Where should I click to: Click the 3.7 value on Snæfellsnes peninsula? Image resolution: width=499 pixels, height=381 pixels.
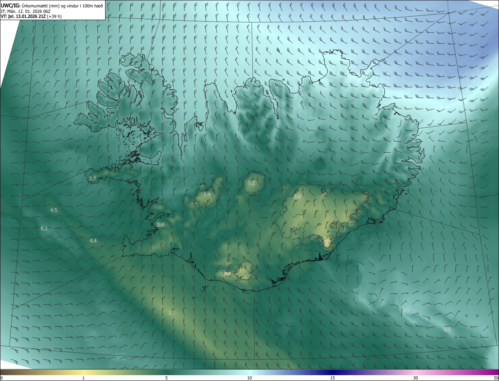click(92, 178)
